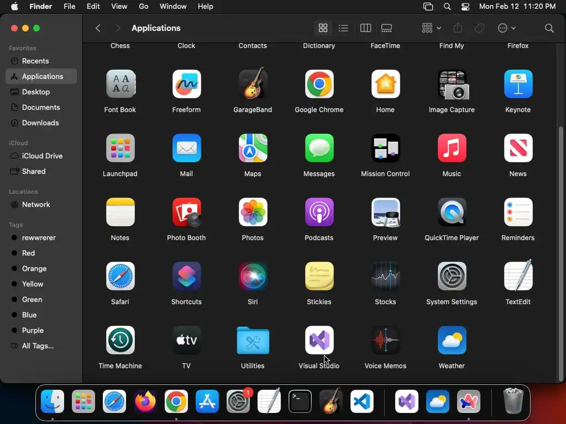Open the Music app icon

point(452,148)
